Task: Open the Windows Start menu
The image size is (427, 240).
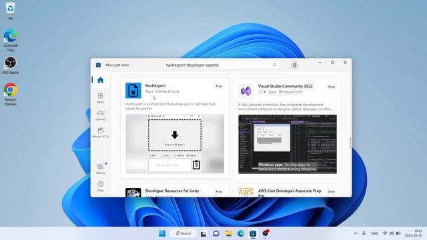Action: tap(162, 233)
